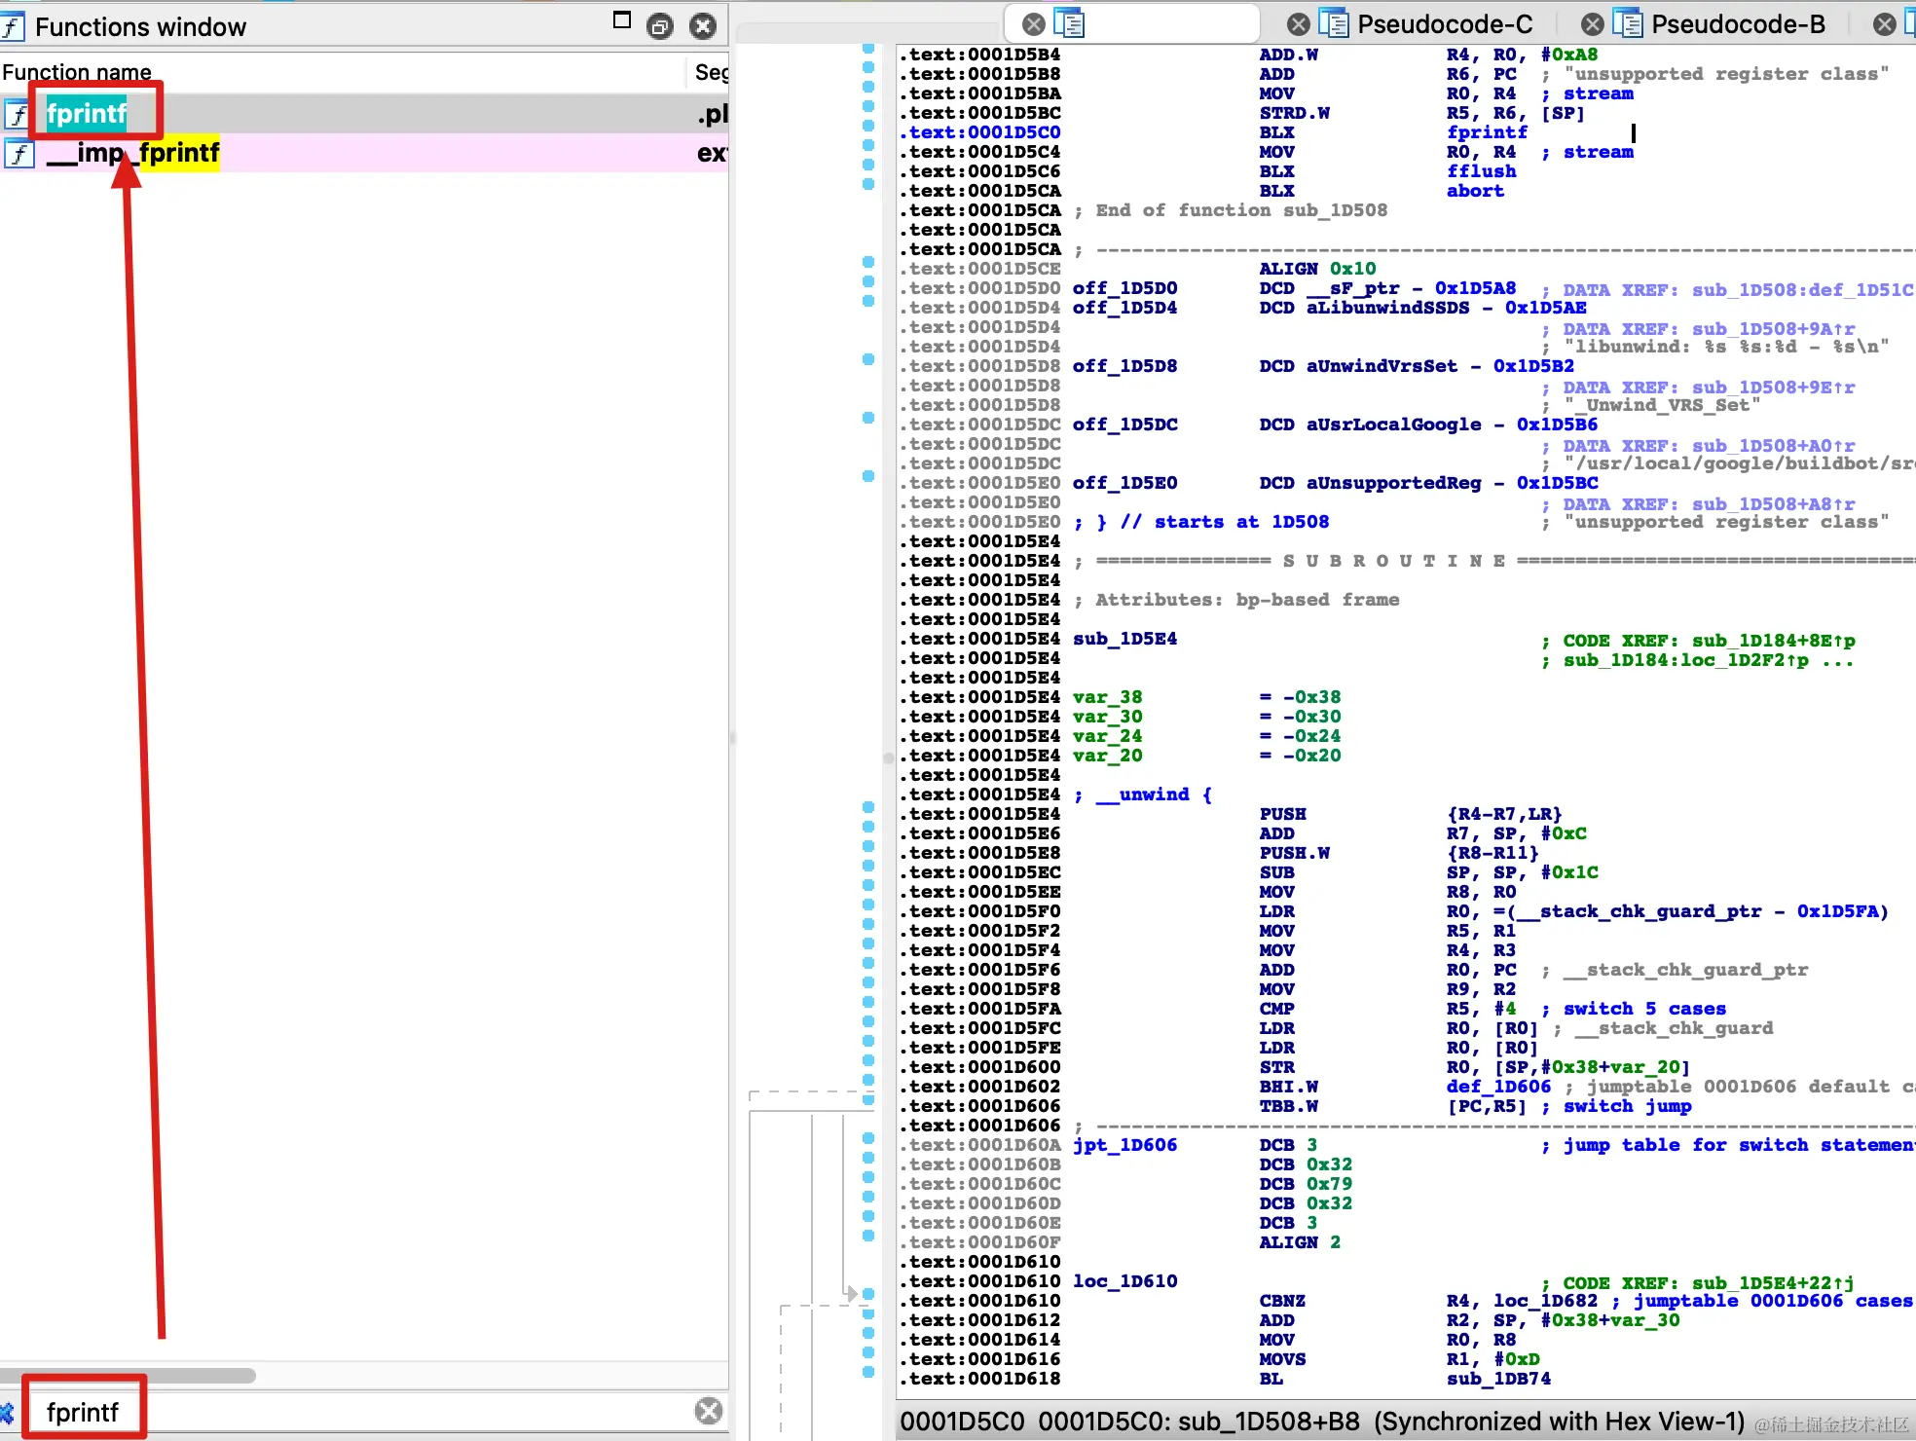Click the Functions window title icon

point(13,26)
